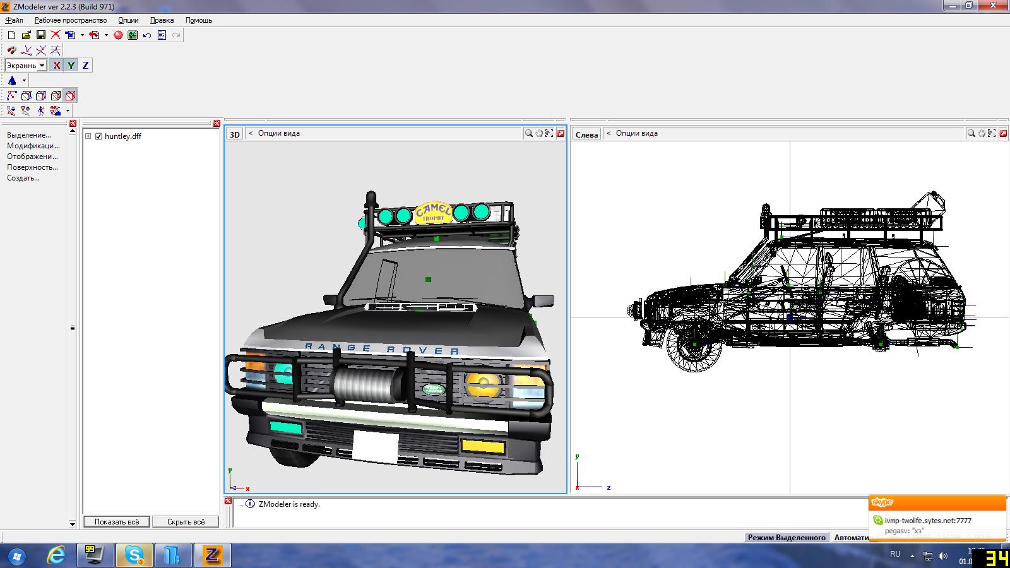Click the red X delete icon in the top toolbar
Viewport: 1010px width, 568px height.
pos(56,35)
